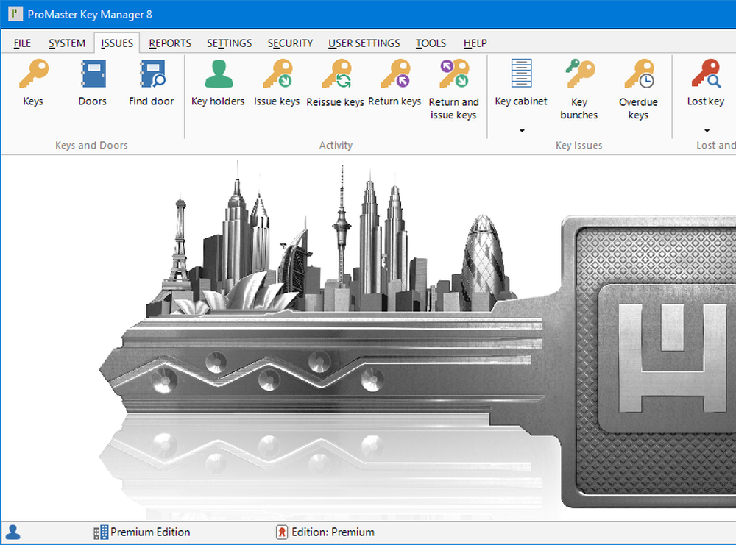Screen dimensions: 736x545
Task: Select the Key holders icon
Action: [218, 83]
